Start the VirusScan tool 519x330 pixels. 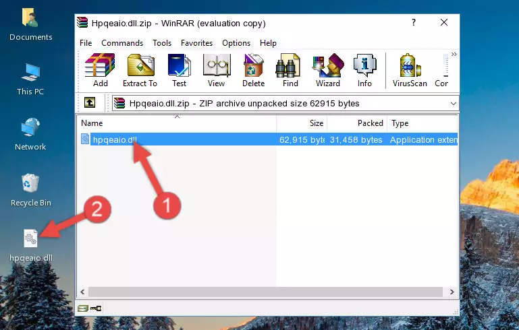tap(410, 70)
